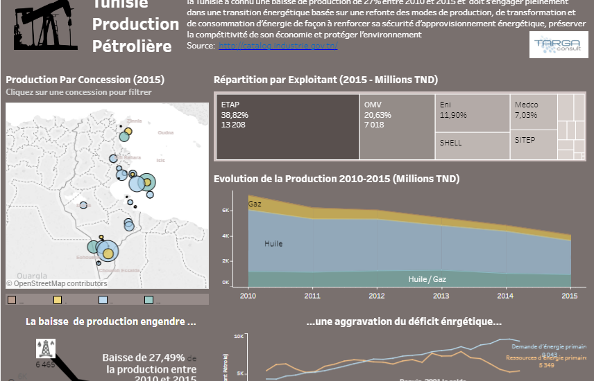Open the catalog.industrie.gov.tn source link
The width and height of the screenshot is (594, 381).
point(278,46)
